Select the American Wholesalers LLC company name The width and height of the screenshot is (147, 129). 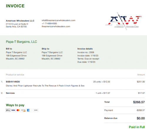(20, 21)
